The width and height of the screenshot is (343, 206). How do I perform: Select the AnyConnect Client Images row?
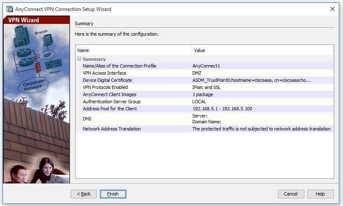point(110,94)
